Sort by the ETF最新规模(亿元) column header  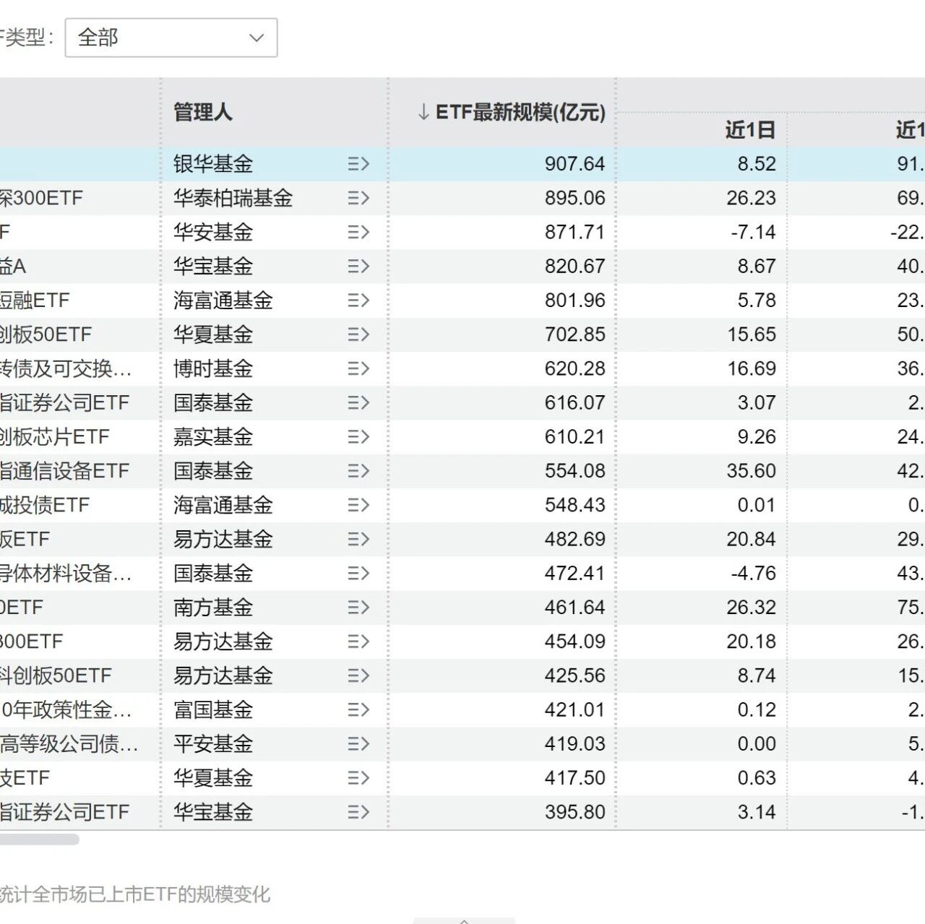(511, 113)
